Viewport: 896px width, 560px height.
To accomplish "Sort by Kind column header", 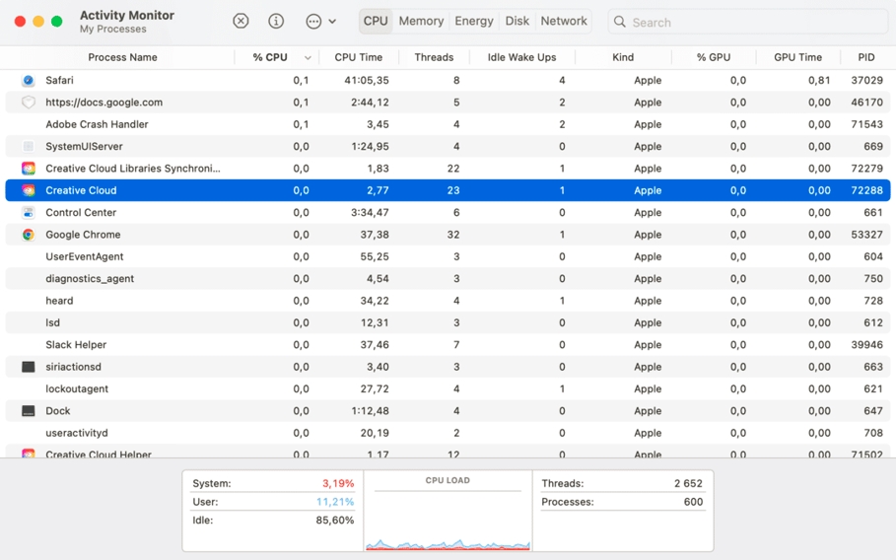I will pyautogui.click(x=623, y=57).
